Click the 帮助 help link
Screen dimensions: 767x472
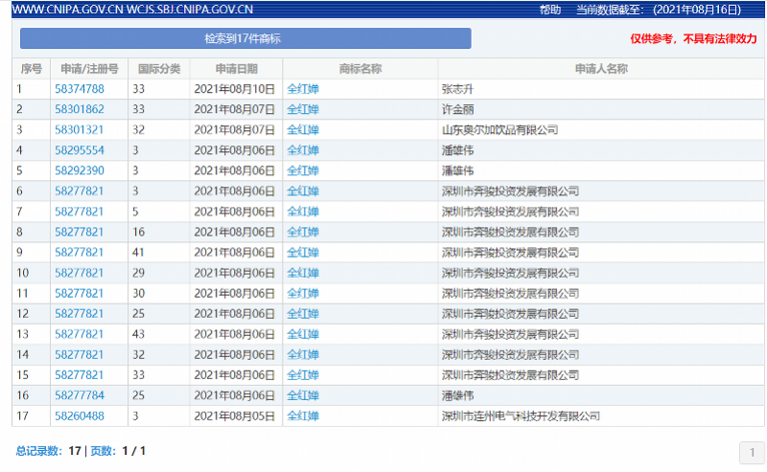[550, 10]
